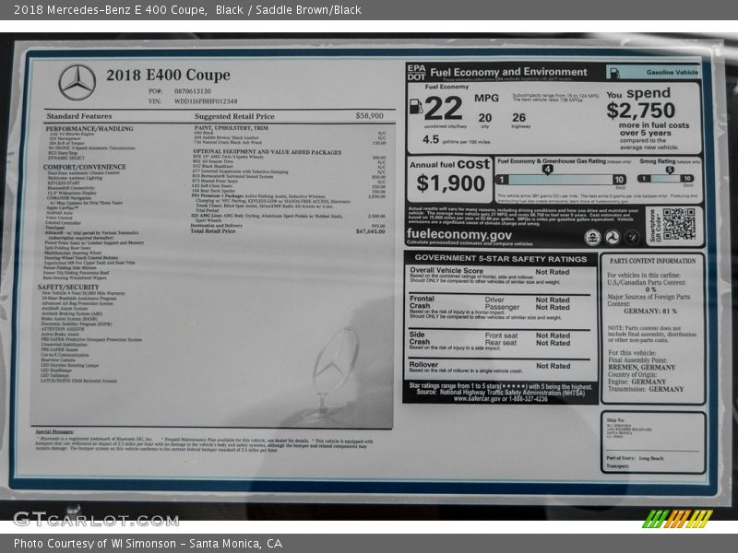Click the 26 highway MPG value
The height and width of the screenshot is (553, 738).
pos(518,118)
